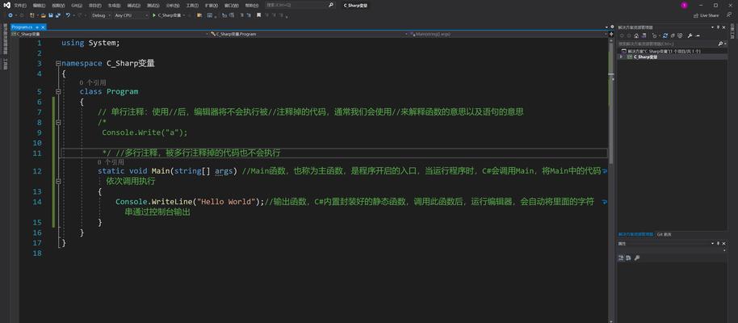The image size is (738, 323).
Task: Open the 调试(D) menu
Action: pos(133,5)
